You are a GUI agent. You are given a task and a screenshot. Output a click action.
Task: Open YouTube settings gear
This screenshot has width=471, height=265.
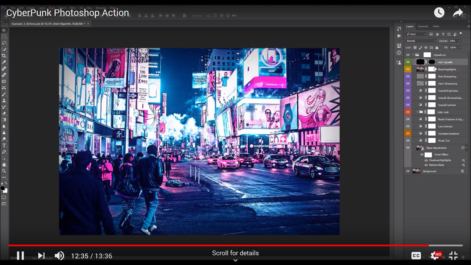[x=435, y=256]
